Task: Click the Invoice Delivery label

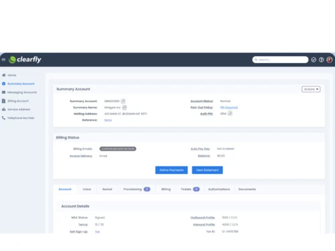Action: [81, 156]
